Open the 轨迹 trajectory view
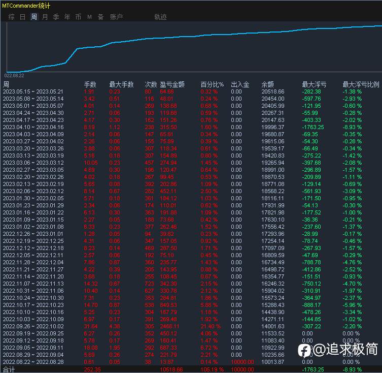 tap(160, 17)
